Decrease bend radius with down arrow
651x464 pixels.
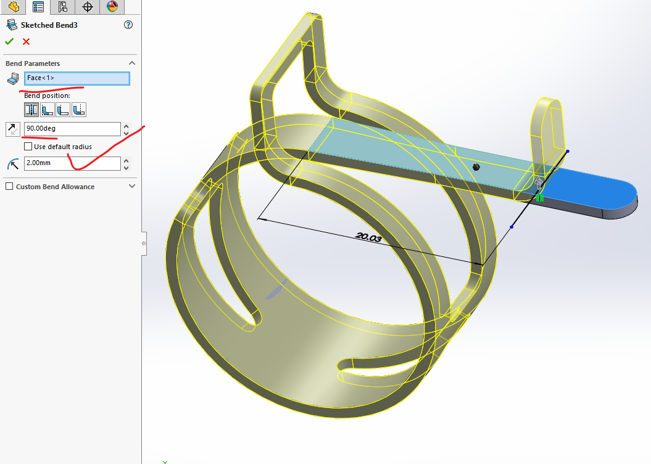126,167
